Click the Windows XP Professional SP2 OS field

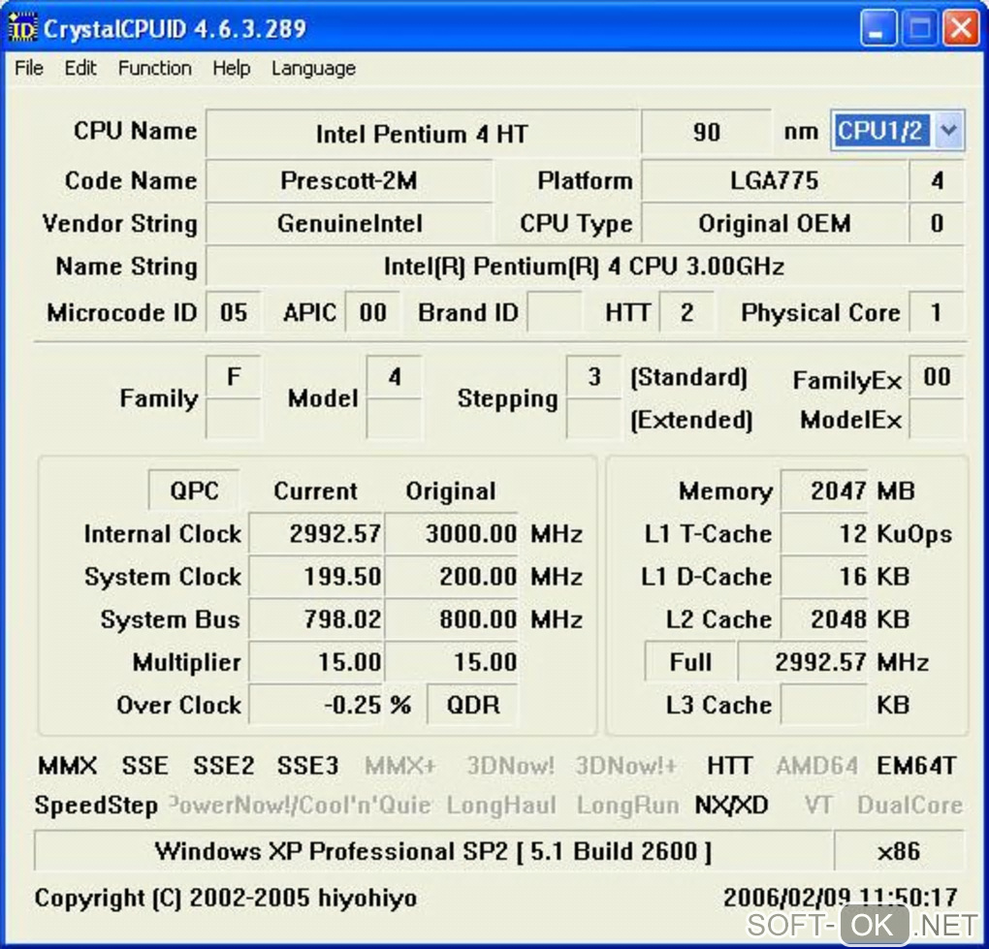(x=433, y=851)
